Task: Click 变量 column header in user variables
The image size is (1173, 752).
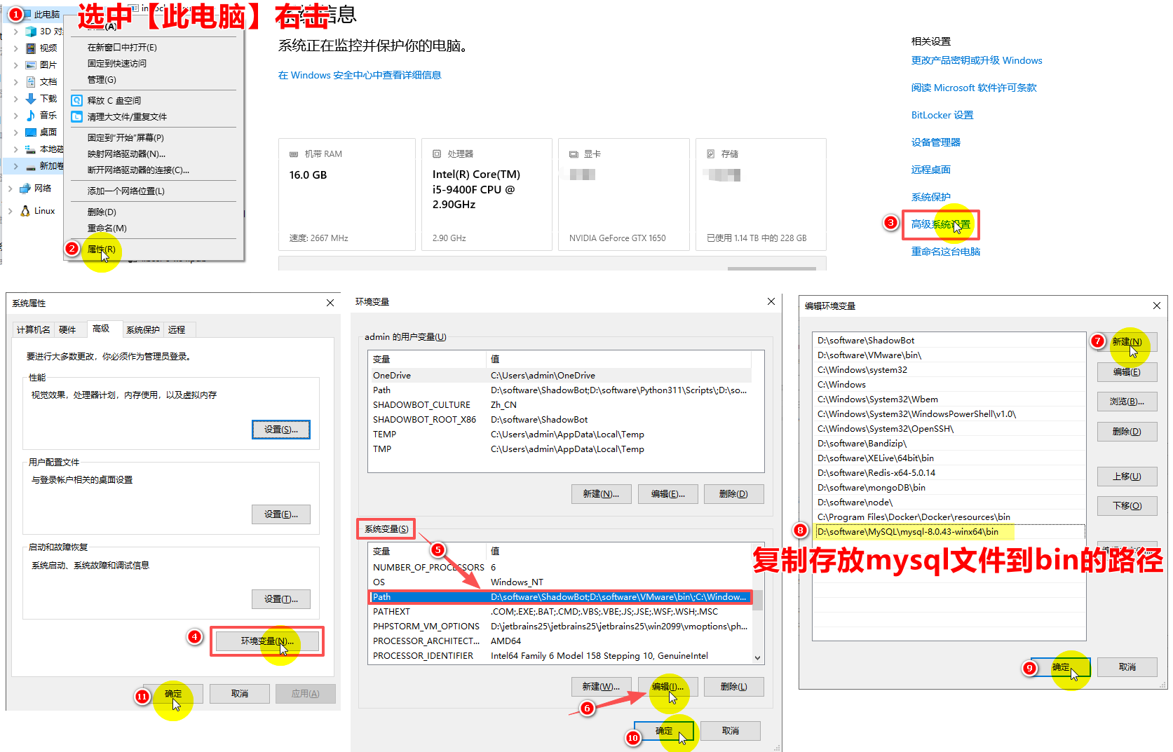Action: tap(427, 360)
